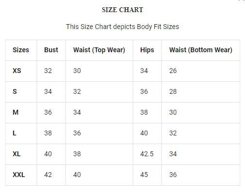Click the L hips value 40
This screenshot has width=245, height=192.
click(144, 133)
